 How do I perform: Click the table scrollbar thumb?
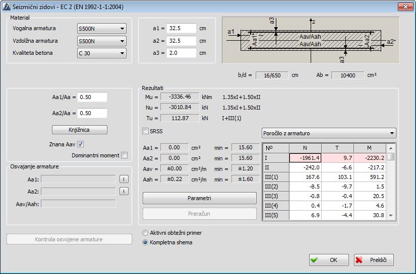[x=390, y=156]
